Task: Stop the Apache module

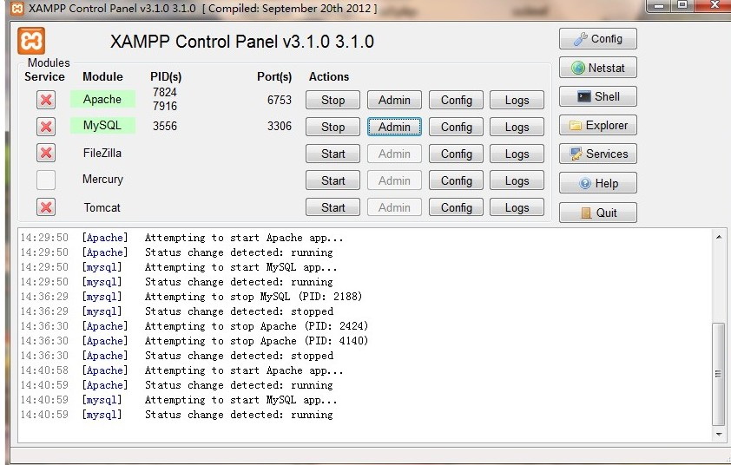Action: [333, 100]
